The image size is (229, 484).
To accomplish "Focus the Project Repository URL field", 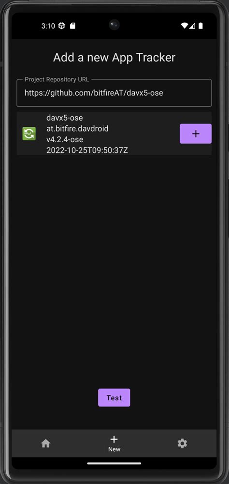I will 114,93.
